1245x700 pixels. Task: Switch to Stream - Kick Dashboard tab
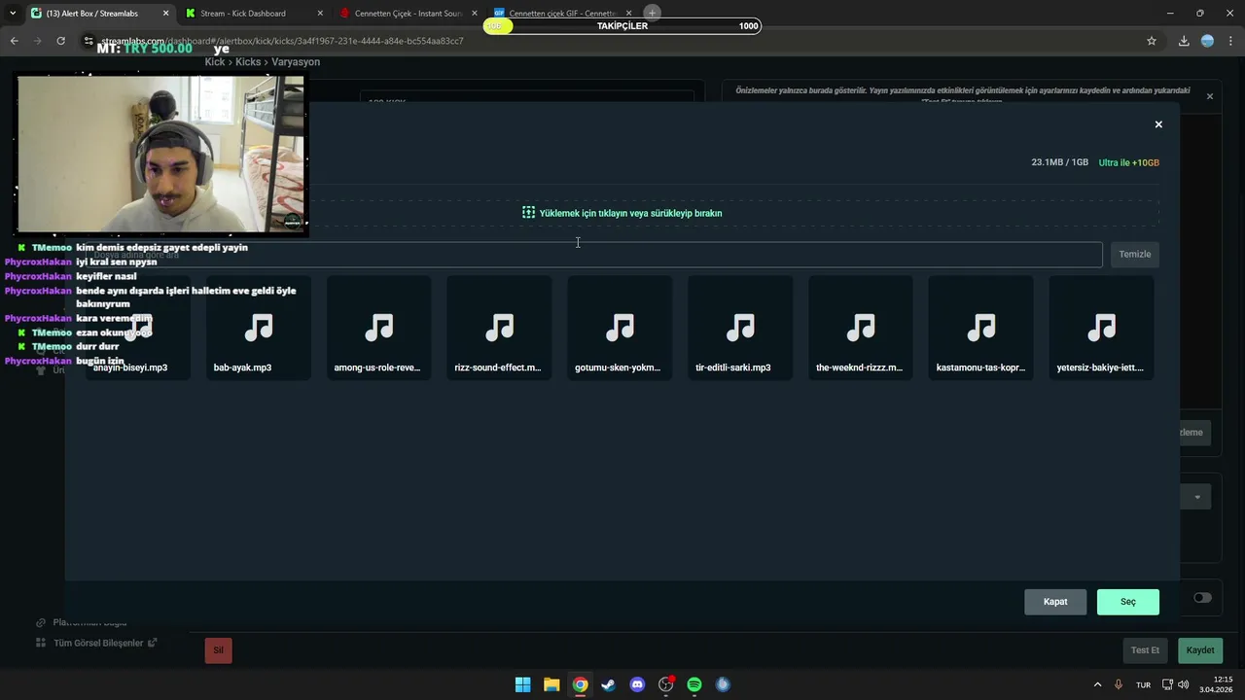coord(255,13)
